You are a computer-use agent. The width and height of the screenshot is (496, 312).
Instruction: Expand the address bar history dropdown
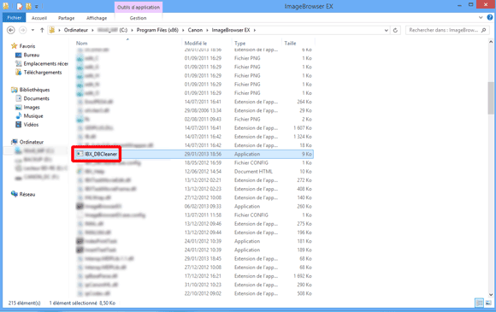click(x=387, y=31)
